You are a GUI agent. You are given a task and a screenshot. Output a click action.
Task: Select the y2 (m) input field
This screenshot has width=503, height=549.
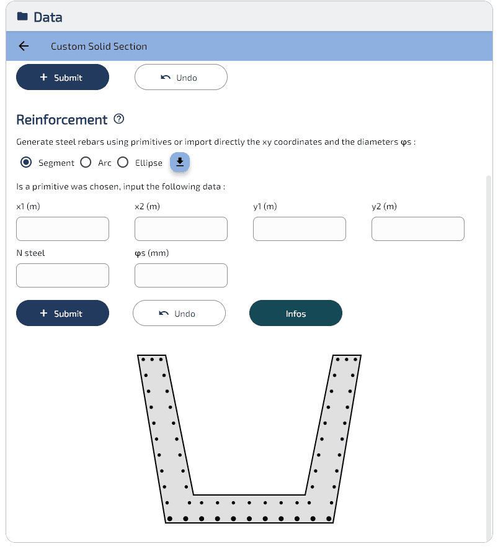(x=418, y=229)
